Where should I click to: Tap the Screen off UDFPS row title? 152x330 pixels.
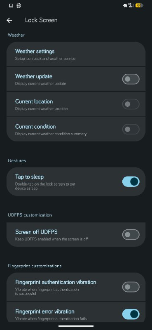point(36,232)
